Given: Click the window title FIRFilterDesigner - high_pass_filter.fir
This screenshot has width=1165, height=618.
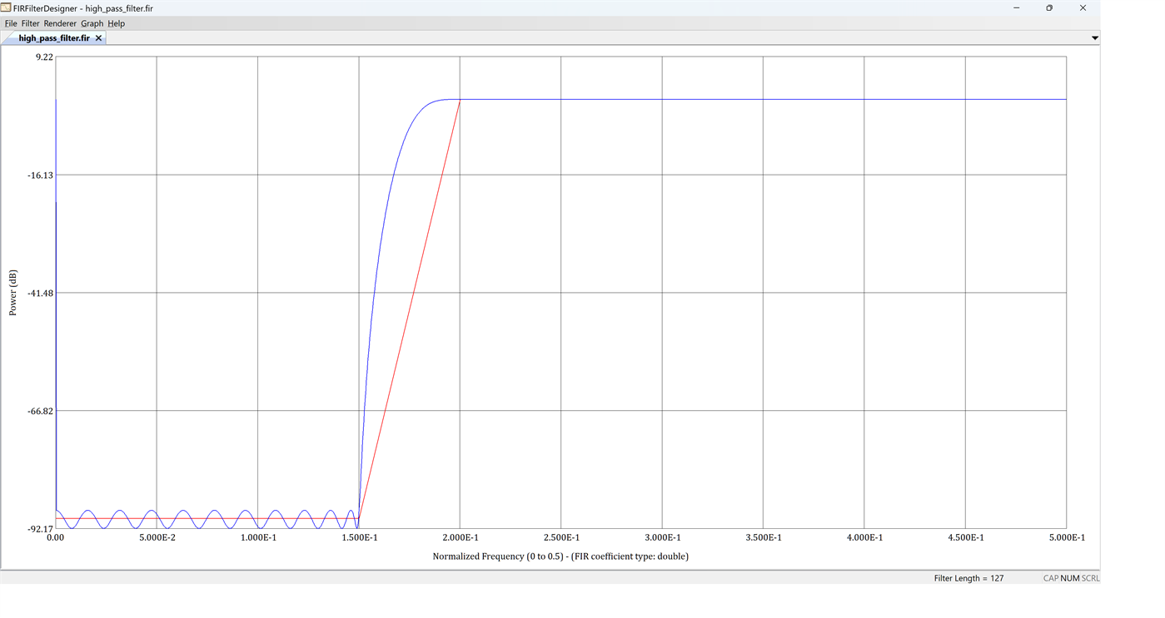Looking at the screenshot, I should tap(83, 7).
